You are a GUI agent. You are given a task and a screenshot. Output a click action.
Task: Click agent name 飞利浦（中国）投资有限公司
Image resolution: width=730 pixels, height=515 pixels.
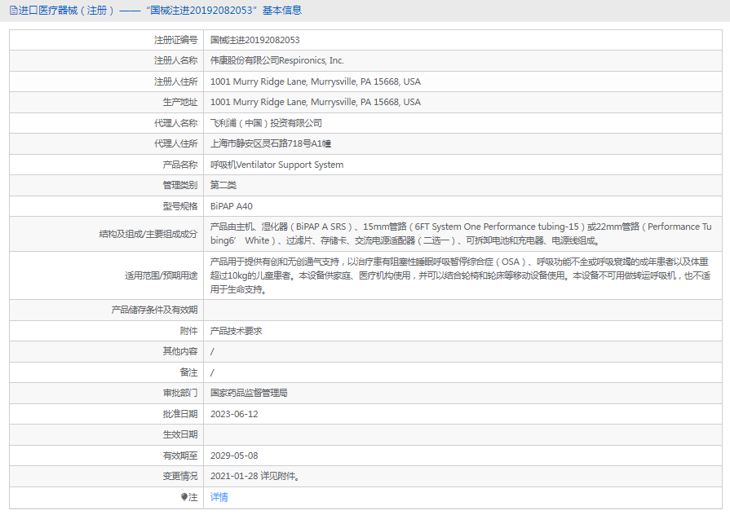point(266,123)
